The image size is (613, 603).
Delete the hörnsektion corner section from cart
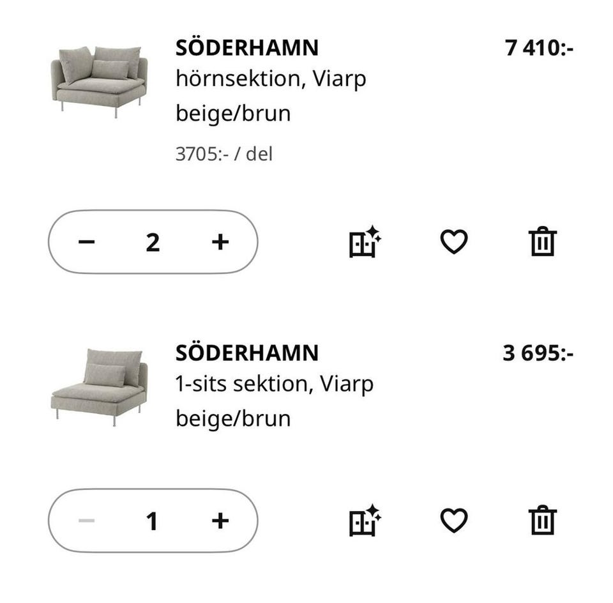click(x=543, y=242)
